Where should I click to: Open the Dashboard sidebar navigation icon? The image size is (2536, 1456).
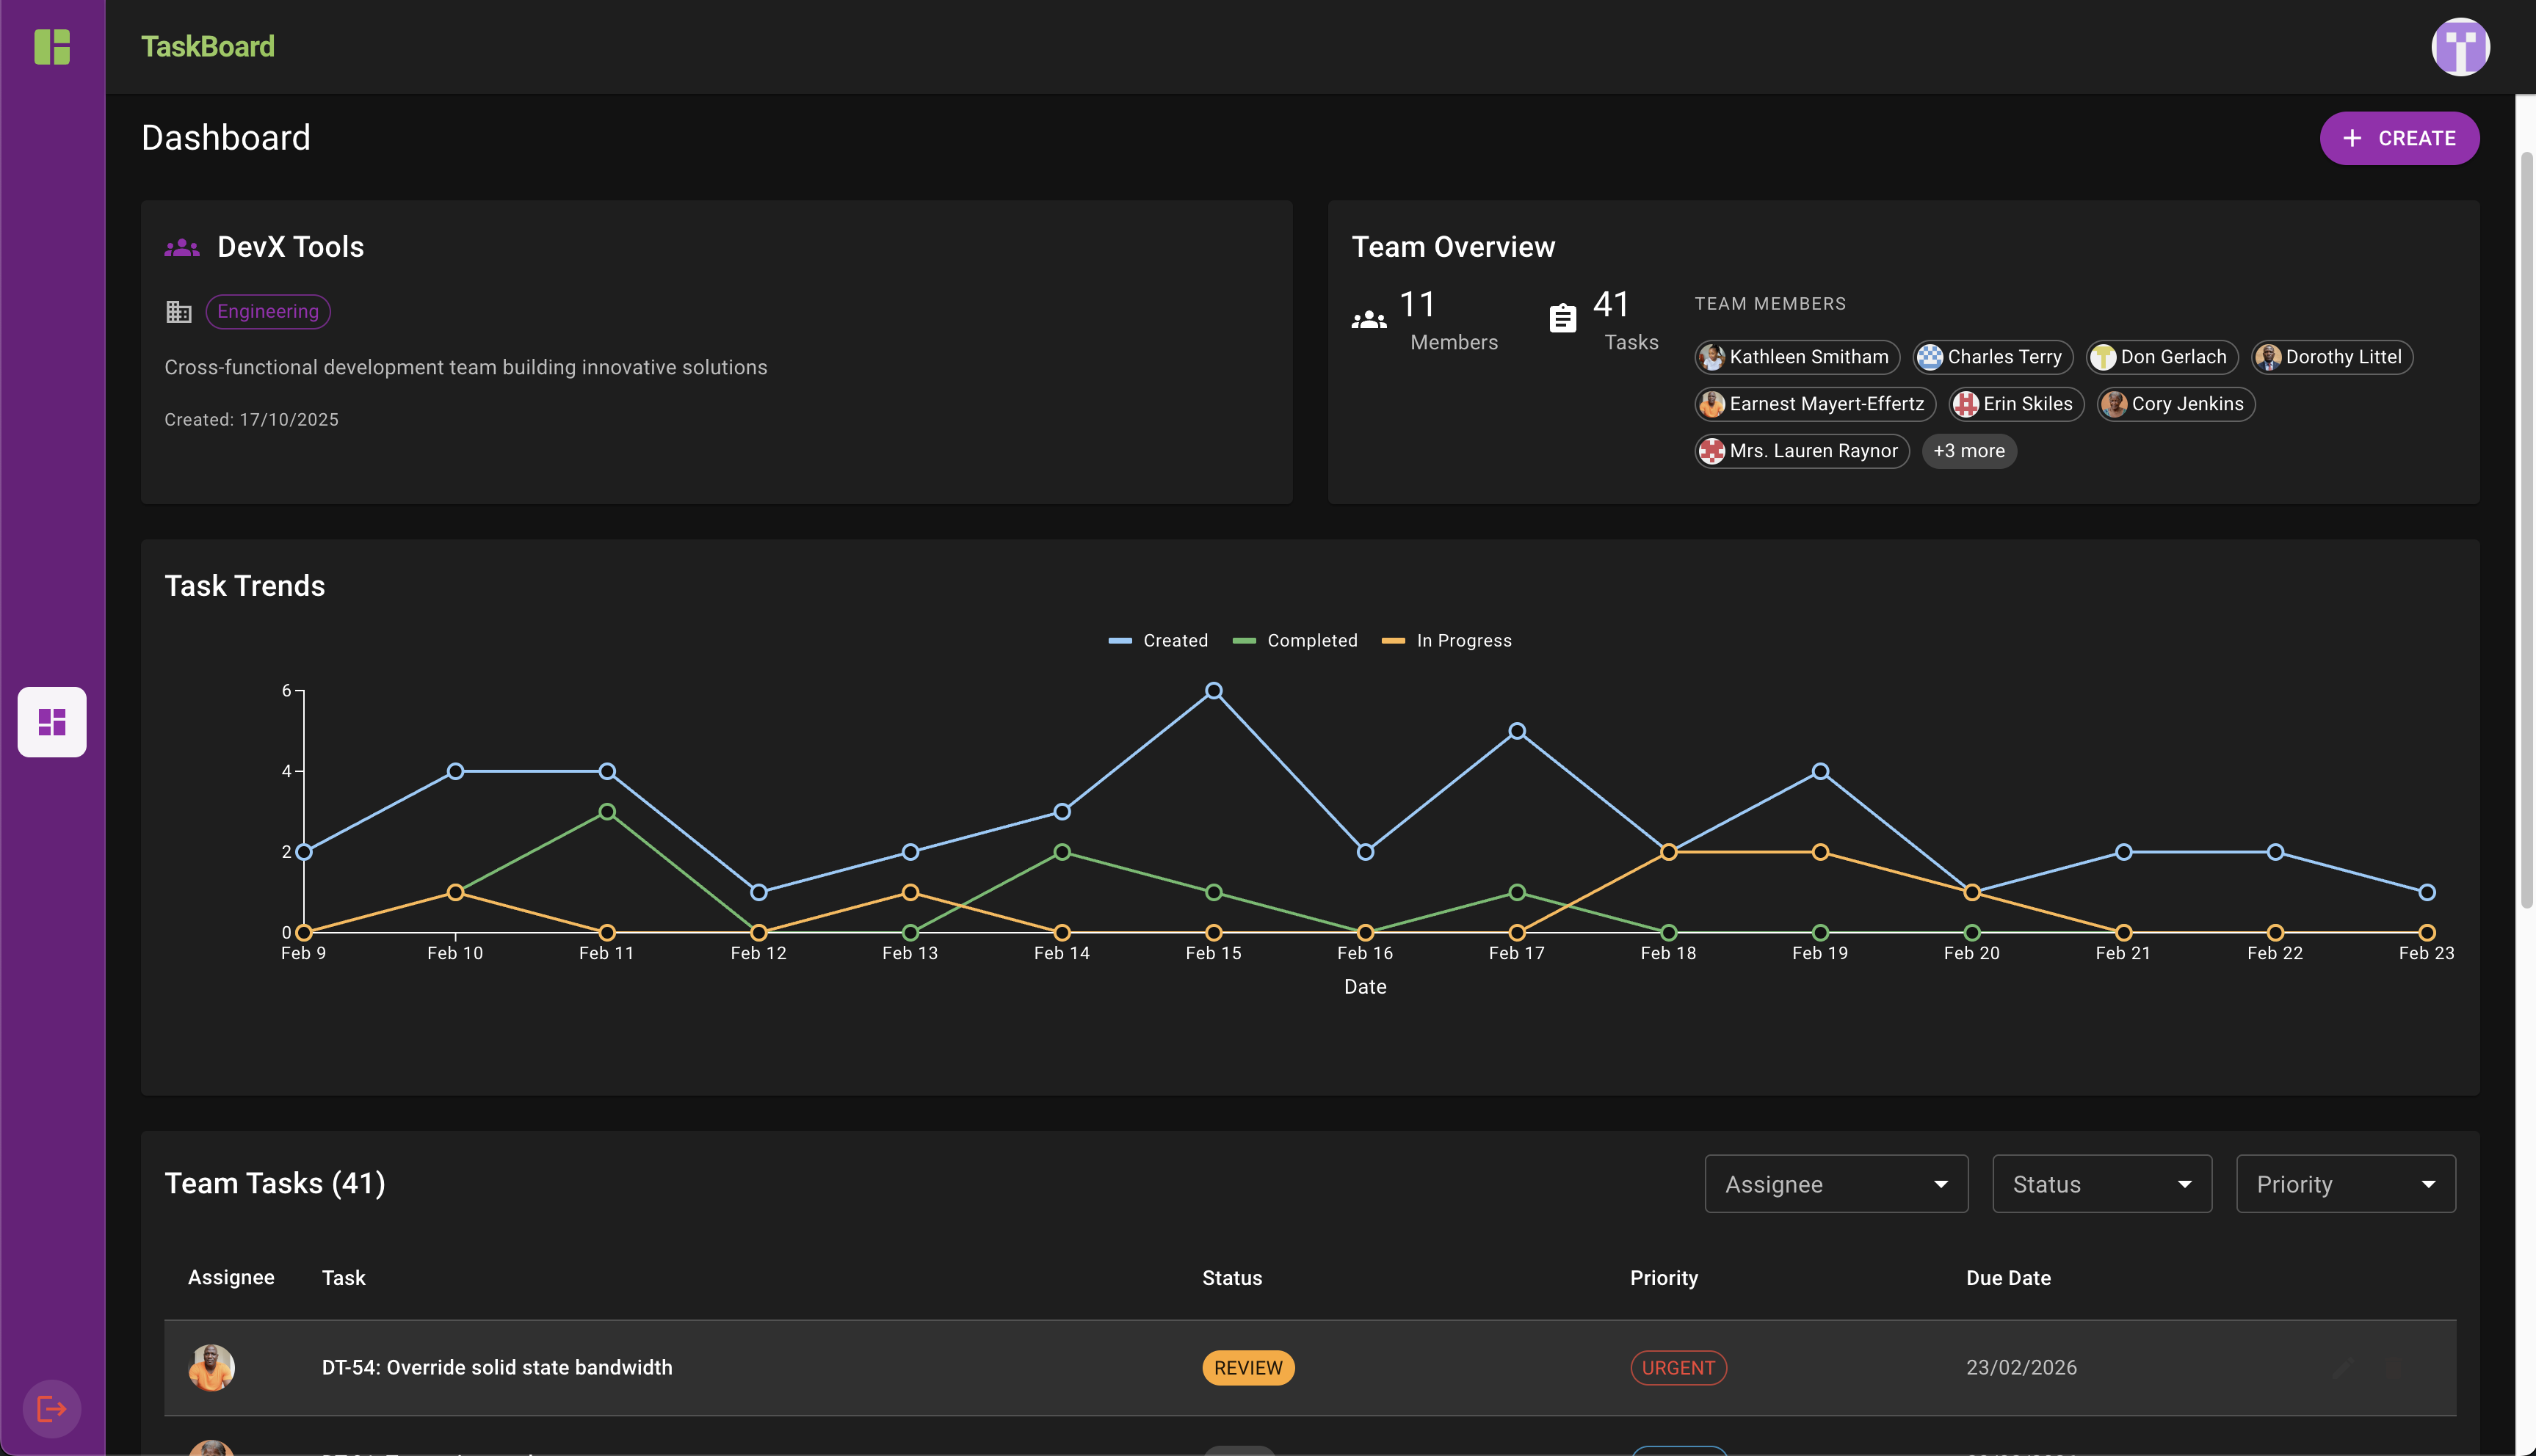coord(52,722)
